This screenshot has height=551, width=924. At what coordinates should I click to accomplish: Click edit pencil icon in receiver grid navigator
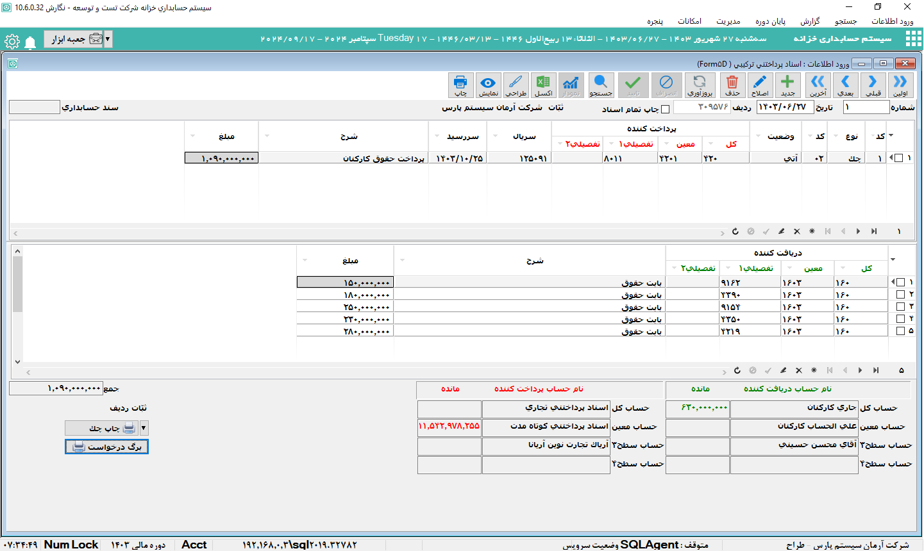click(x=784, y=370)
